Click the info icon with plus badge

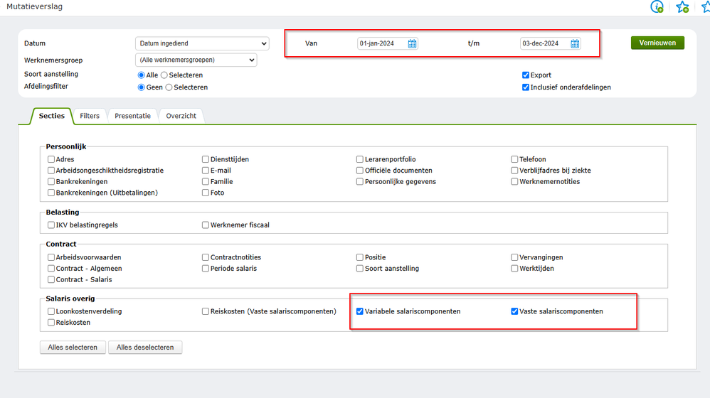coord(657,6)
